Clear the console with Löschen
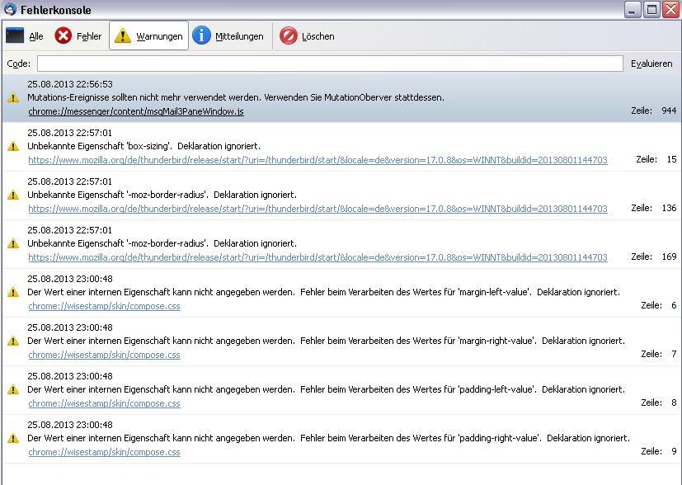682x485 pixels. (308, 36)
